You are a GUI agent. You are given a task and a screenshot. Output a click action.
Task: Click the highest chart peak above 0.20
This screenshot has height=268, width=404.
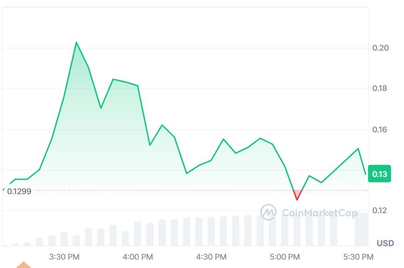point(76,43)
